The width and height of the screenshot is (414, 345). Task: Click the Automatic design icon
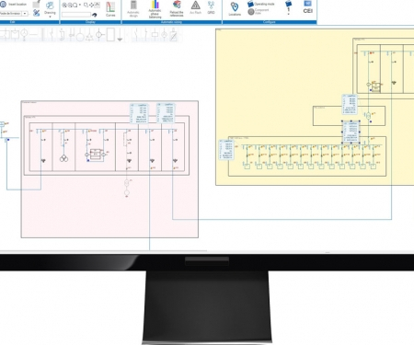tap(133, 9)
